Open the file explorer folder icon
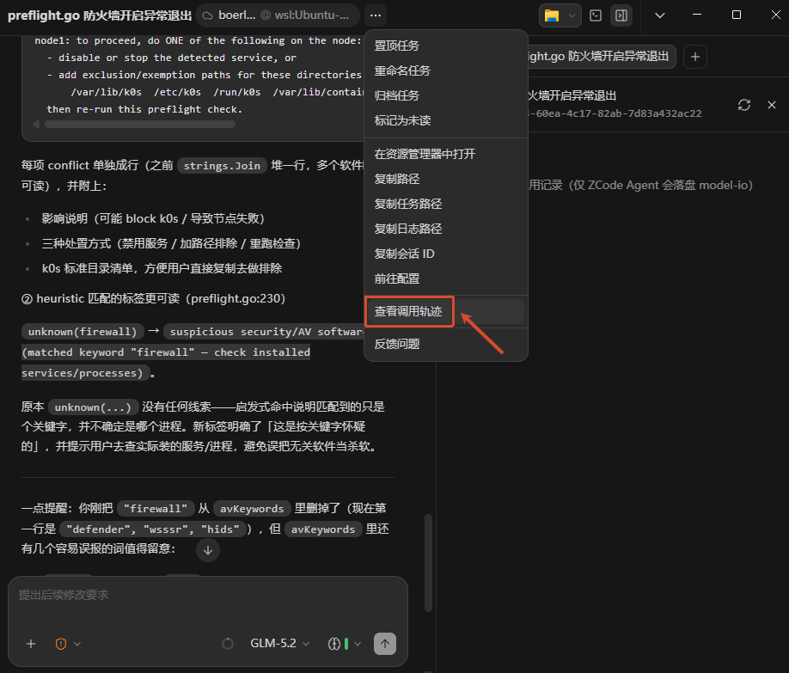 (x=552, y=15)
